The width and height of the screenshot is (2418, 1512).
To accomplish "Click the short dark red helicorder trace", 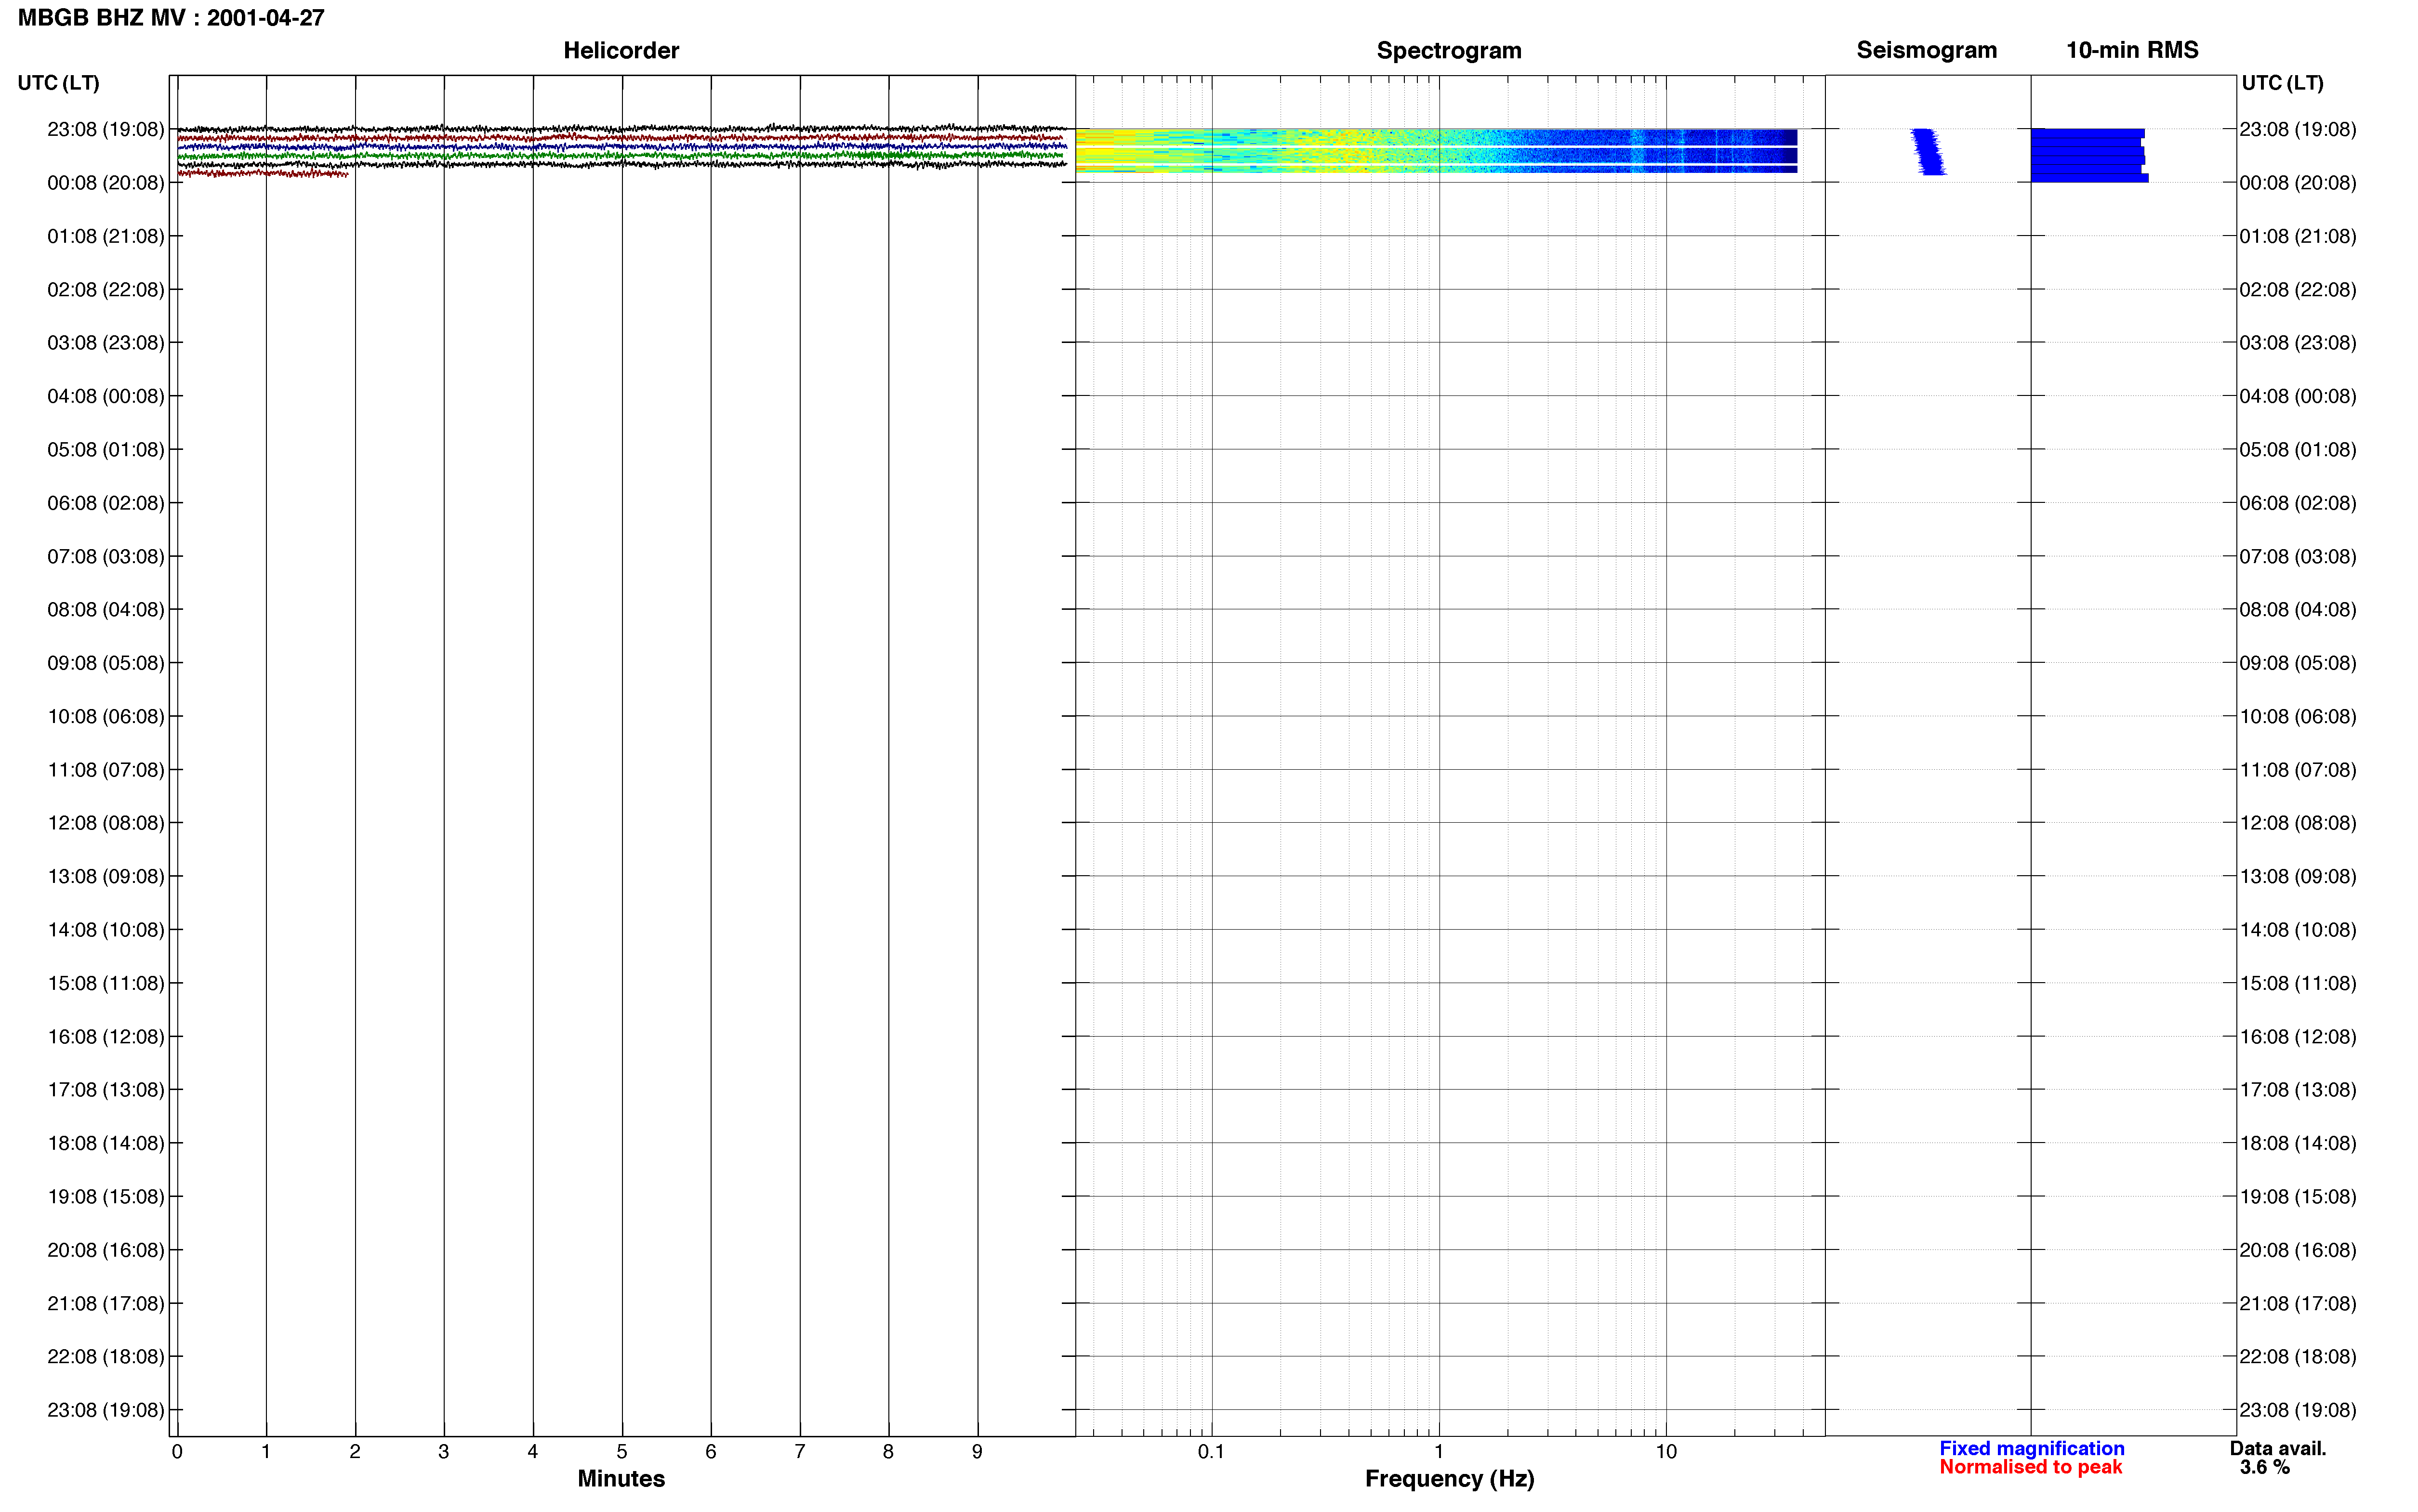I will tap(263, 174).
